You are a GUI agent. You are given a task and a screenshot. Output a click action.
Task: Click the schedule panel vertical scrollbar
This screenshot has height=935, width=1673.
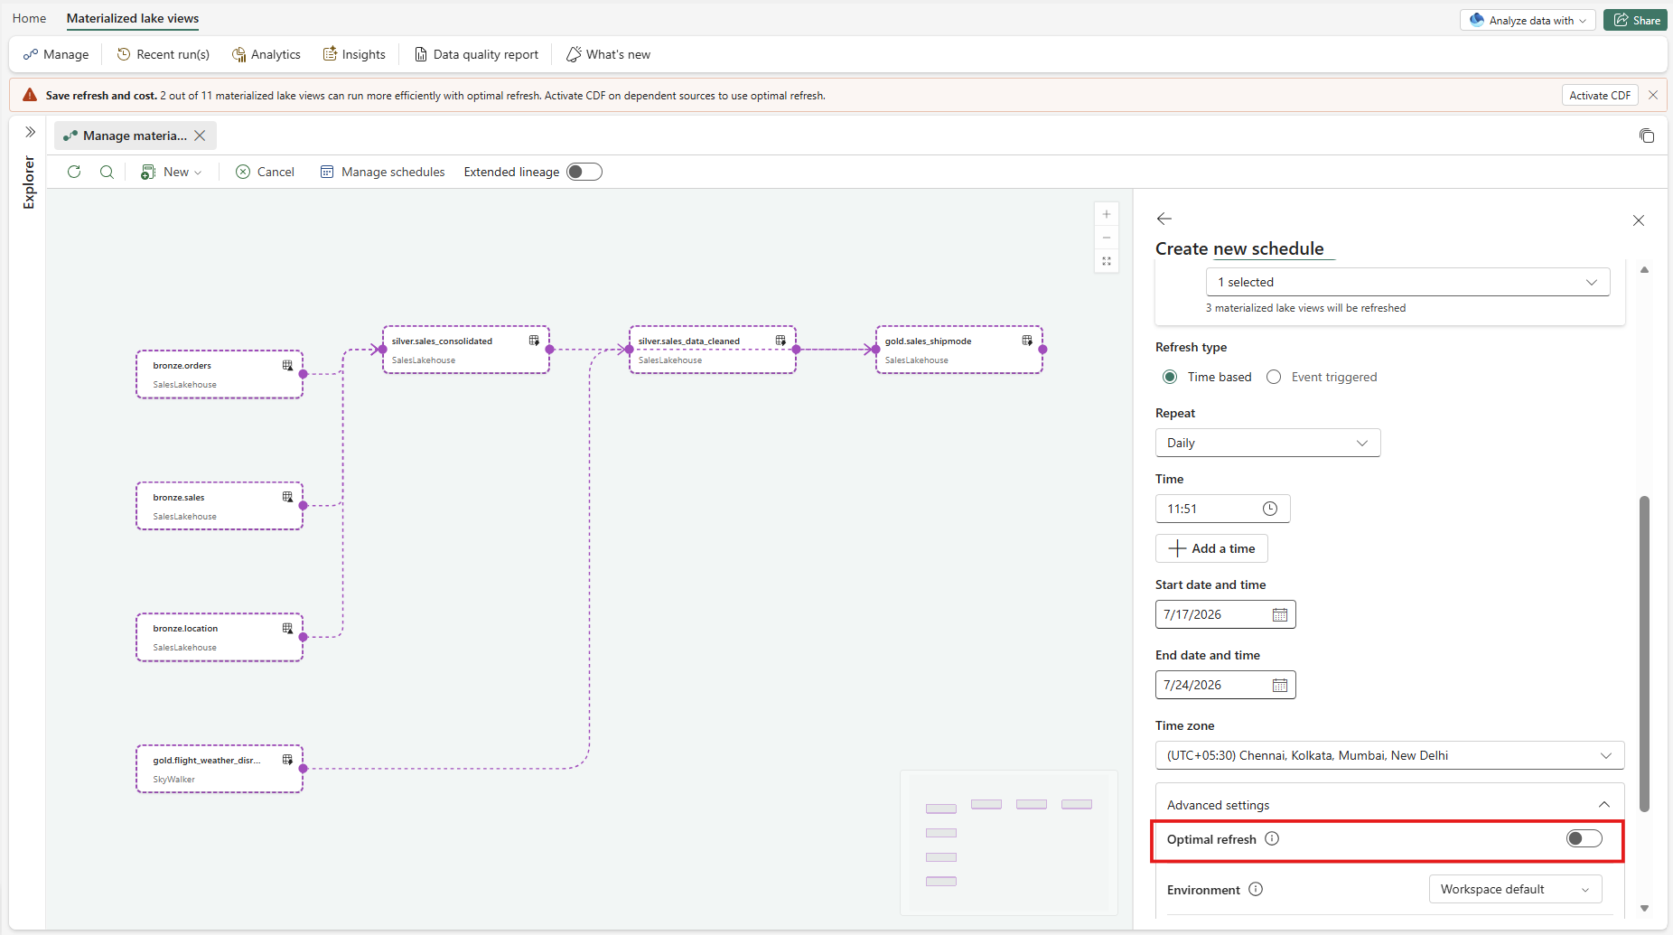(1644, 653)
